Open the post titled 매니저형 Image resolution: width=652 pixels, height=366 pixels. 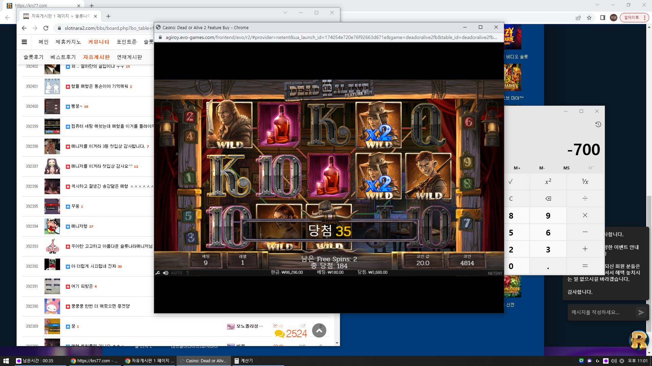tap(79, 226)
